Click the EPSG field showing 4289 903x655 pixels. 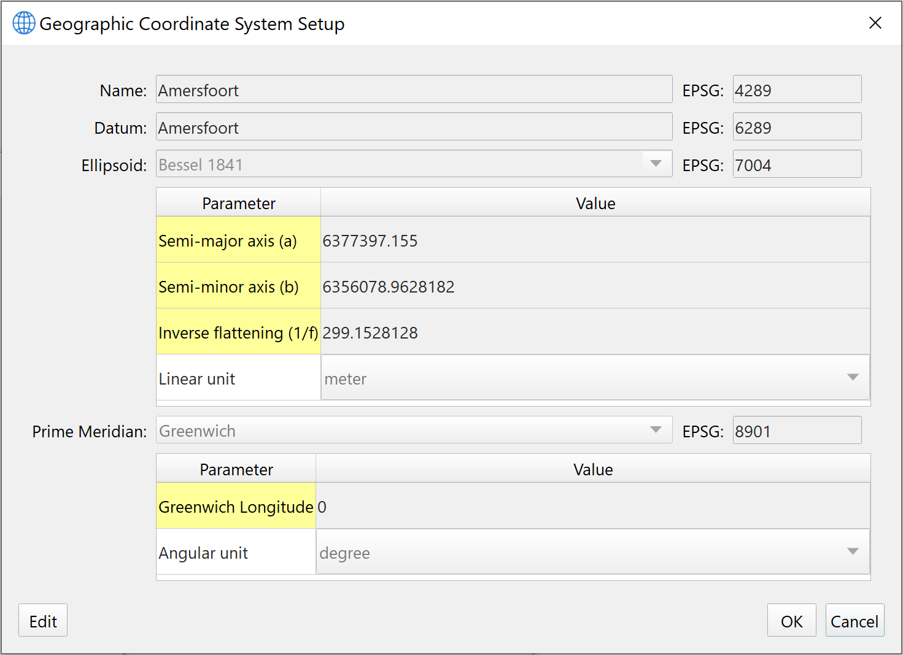point(796,90)
